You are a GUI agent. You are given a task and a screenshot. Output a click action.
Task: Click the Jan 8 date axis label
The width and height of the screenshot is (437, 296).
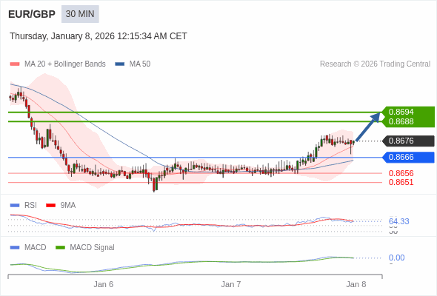[356, 285]
